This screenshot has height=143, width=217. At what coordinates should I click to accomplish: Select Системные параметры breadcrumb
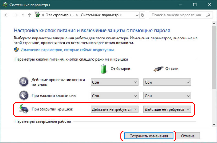coord(101,15)
